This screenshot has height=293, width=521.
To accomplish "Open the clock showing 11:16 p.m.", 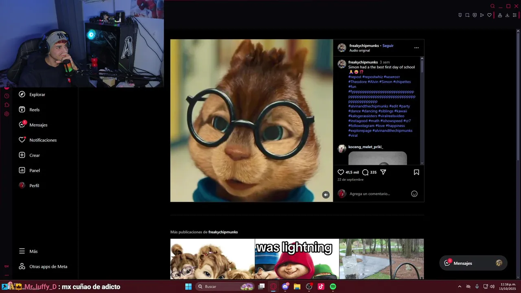I will 508,286.
